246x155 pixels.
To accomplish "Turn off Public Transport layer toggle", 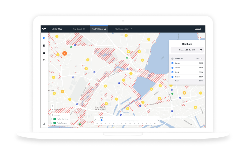I will click(x=54, y=123).
